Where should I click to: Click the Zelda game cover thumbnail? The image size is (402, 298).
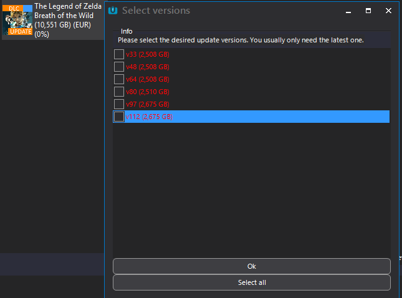(17, 19)
